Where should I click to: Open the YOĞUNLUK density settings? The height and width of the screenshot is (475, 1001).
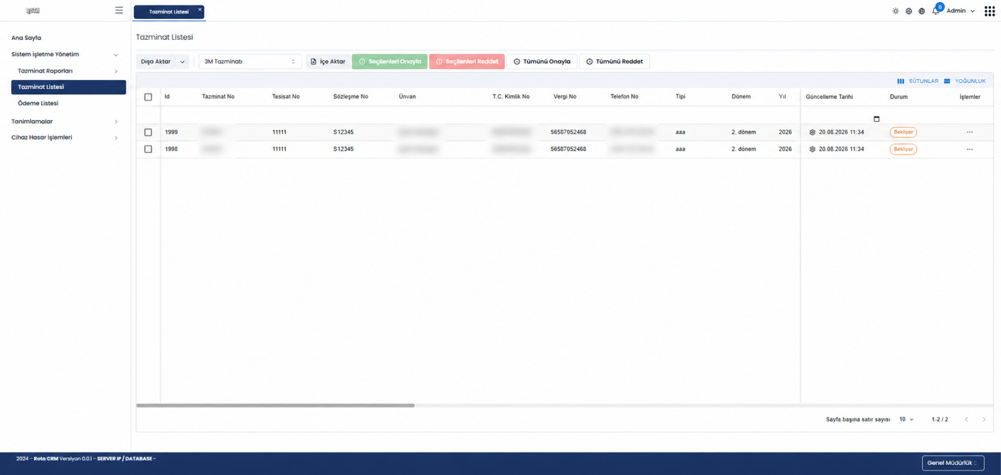click(x=965, y=81)
